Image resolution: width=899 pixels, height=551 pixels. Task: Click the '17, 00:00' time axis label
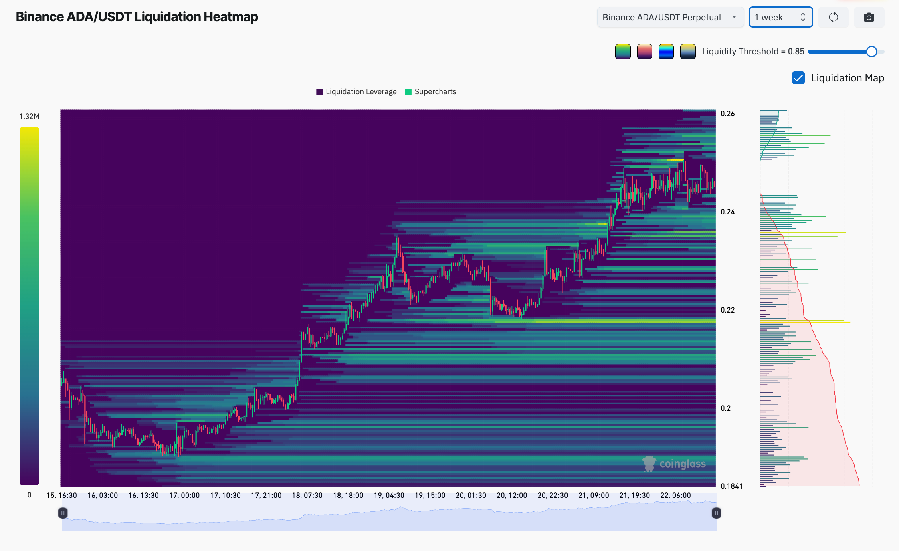(x=184, y=496)
